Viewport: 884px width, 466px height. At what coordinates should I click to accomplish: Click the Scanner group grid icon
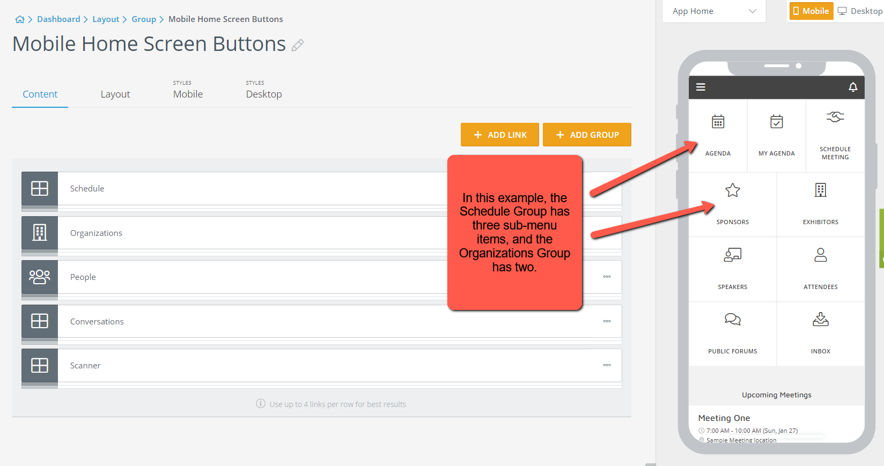(x=40, y=365)
